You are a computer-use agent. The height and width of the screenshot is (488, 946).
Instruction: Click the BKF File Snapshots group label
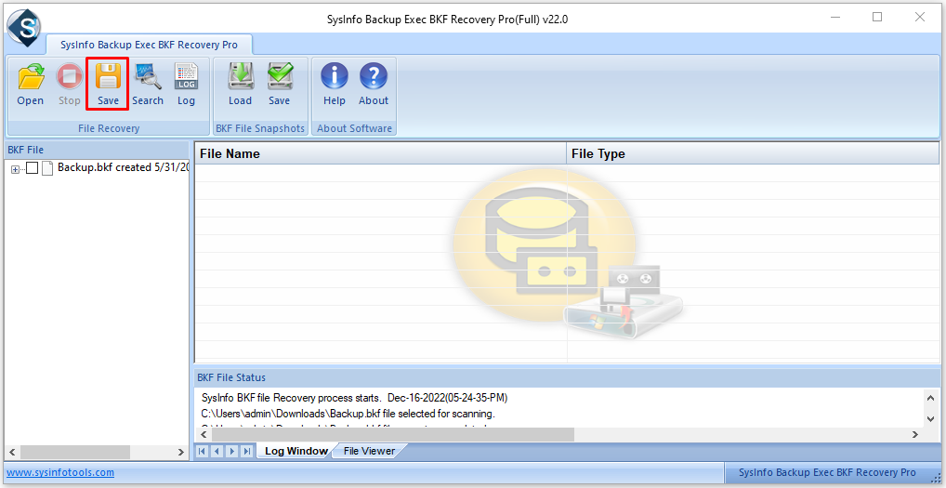[260, 128]
